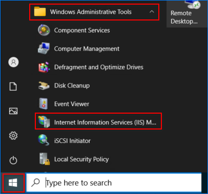Viewport: 208px width, 194px height.
Task: Select the "Internet Information Services (IIS) M..." label
Action: coord(105,122)
